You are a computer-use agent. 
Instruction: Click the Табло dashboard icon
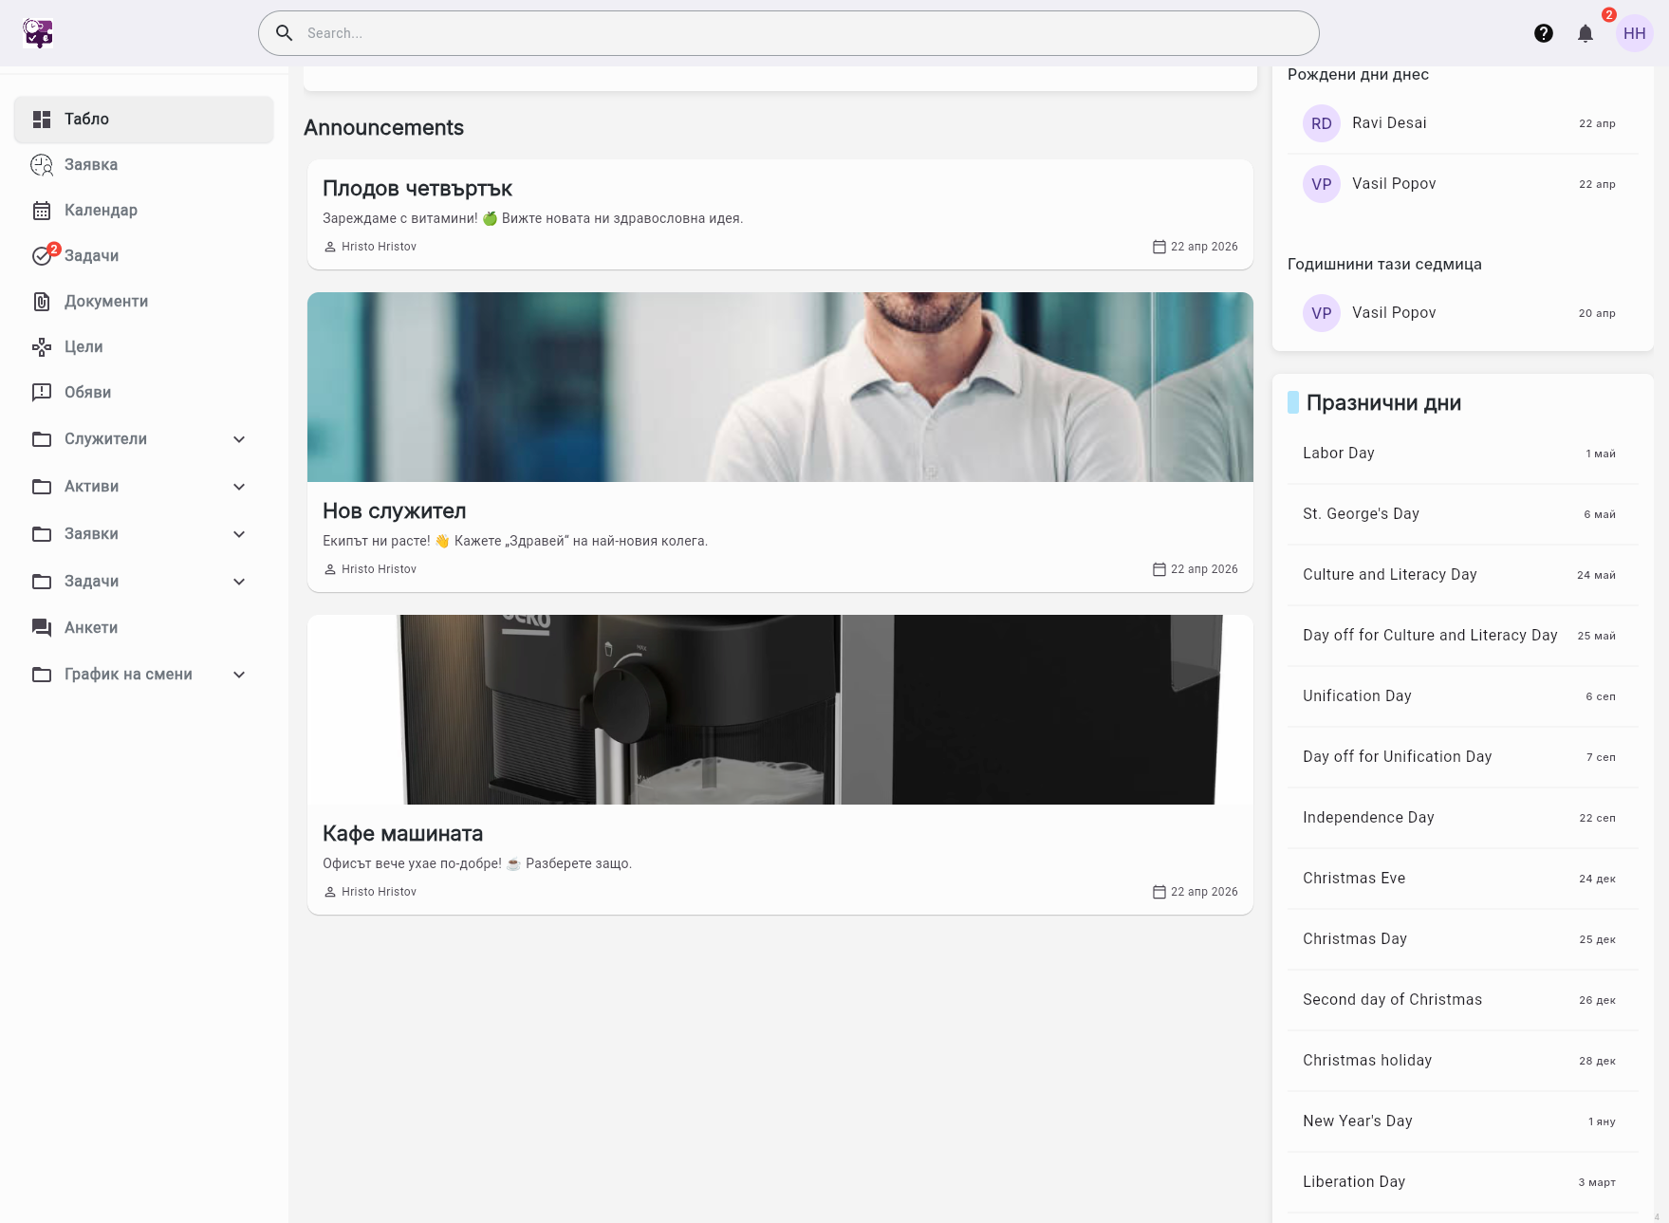click(x=42, y=119)
